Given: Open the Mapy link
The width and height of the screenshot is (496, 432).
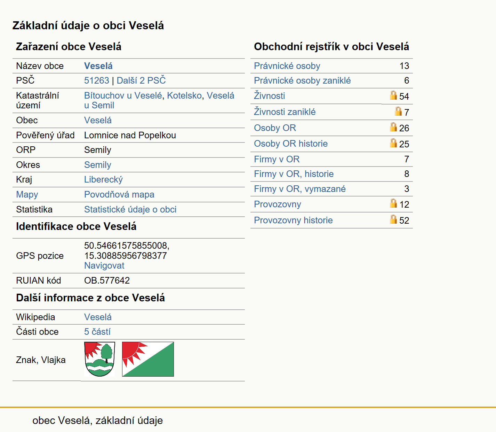Looking at the screenshot, I should [x=27, y=194].
